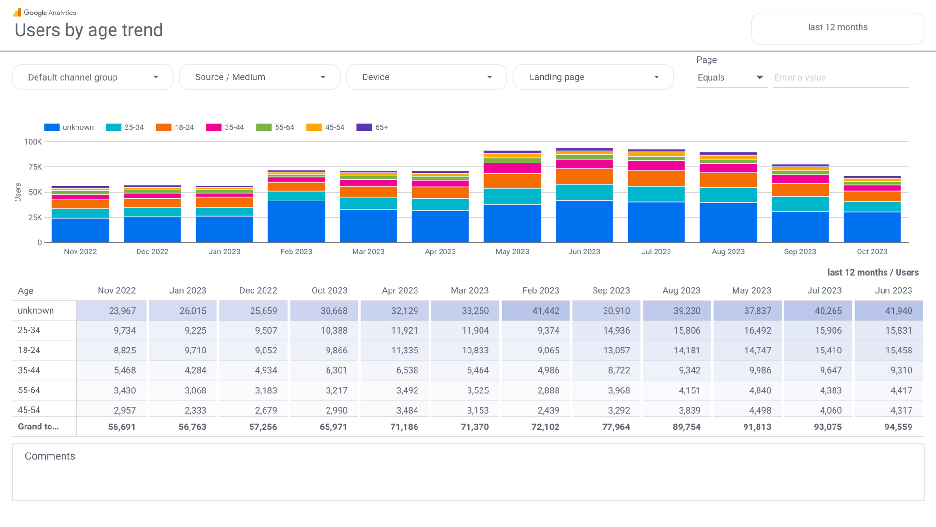Open the Default channel group dropdown
The width and height of the screenshot is (936, 528).
click(92, 77)
